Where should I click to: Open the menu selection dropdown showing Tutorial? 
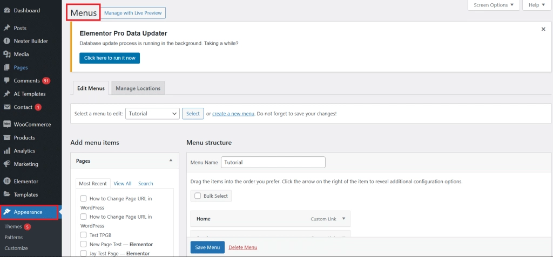tap(152, 114)
